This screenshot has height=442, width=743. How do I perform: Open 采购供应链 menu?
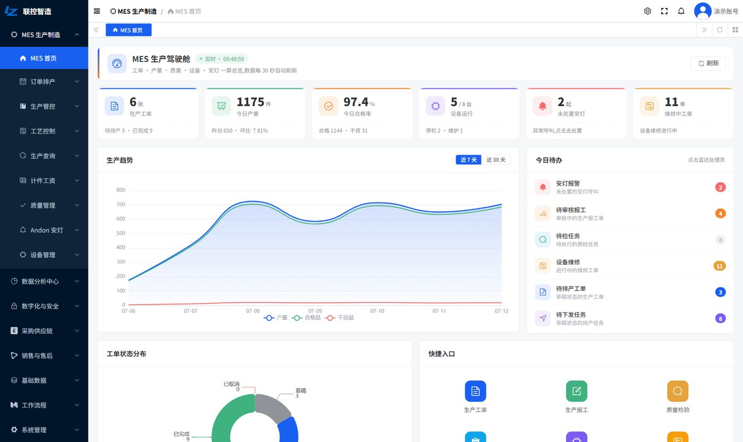(44, 331)
